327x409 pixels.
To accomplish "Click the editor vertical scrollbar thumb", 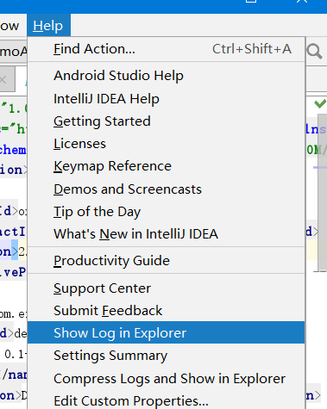I will point(323,192).
